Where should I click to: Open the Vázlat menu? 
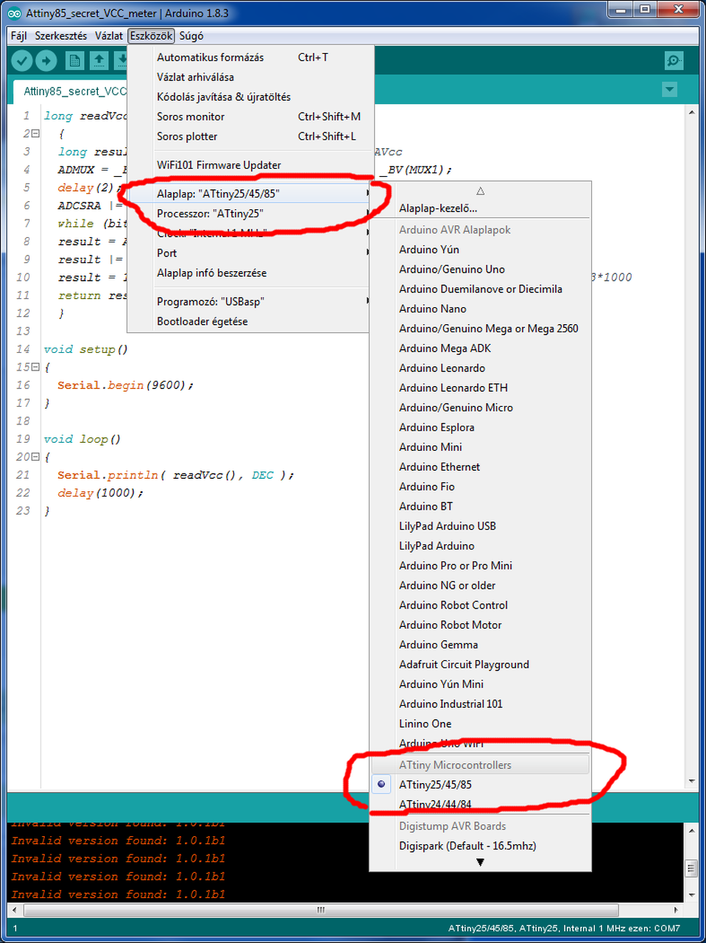[x=109, y=35]
